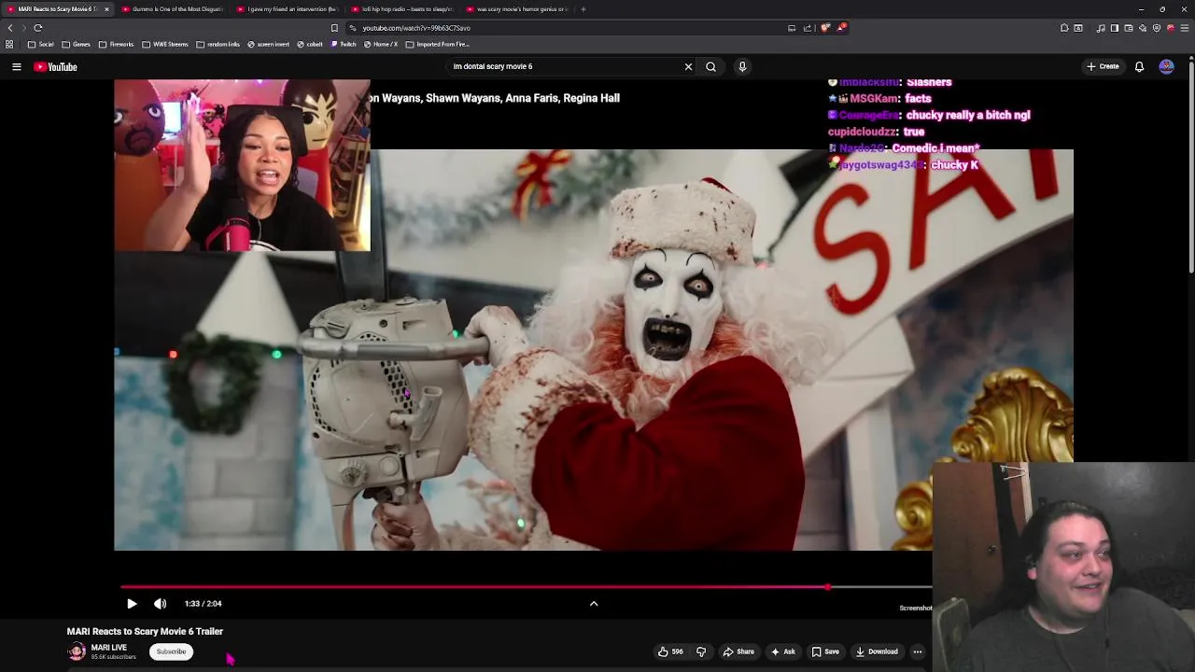Screen dimensions: 1195x672
Task: Switch to lofi hip hop radio tab
Action: [x=401, y=9]
